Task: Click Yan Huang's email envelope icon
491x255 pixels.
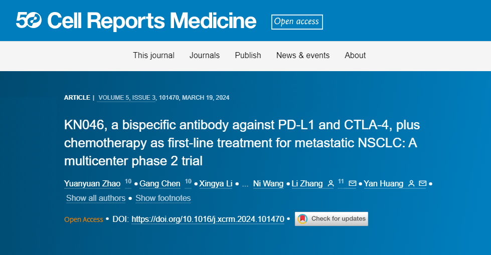Action: (x=423, y=184)
